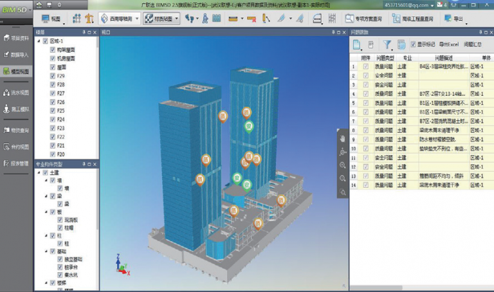
Task: Click the new document icon in 问题跟踪 panel
Action: pyautogui.click(x=358, y=44)
